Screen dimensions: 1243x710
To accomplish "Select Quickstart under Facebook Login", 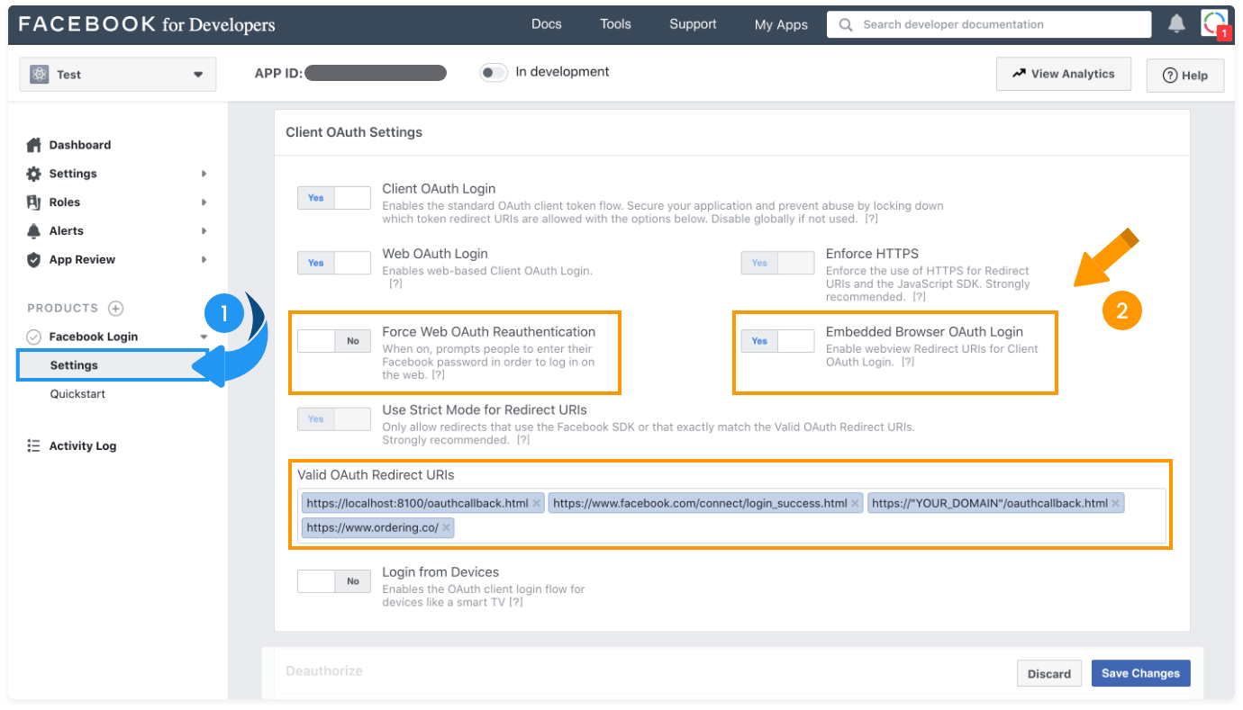I will tap(77, 394).
